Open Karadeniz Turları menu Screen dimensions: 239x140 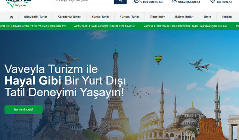tap(69, 17)
